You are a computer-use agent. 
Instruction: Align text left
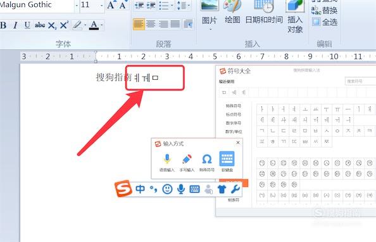click(139, 24)
